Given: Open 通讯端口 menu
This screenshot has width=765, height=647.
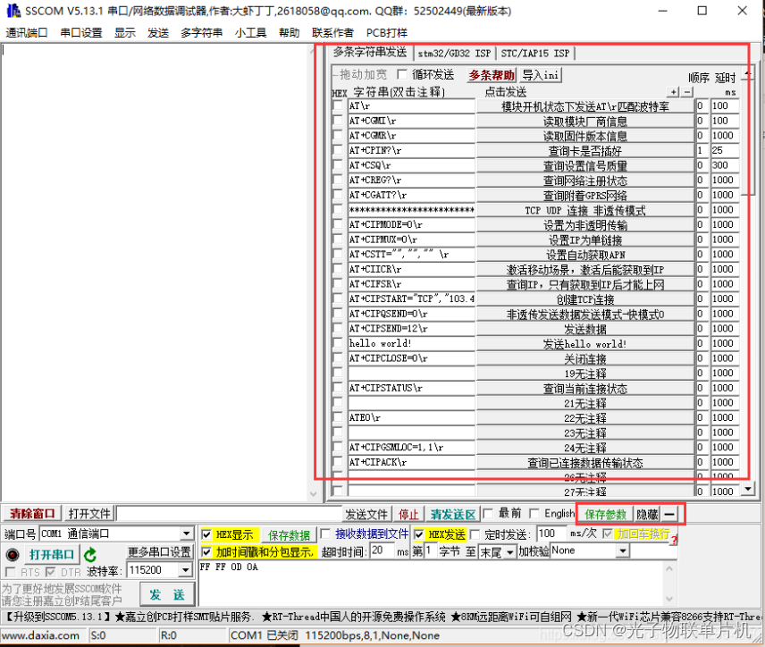Looking at the screenshot, I should point(26,33).
